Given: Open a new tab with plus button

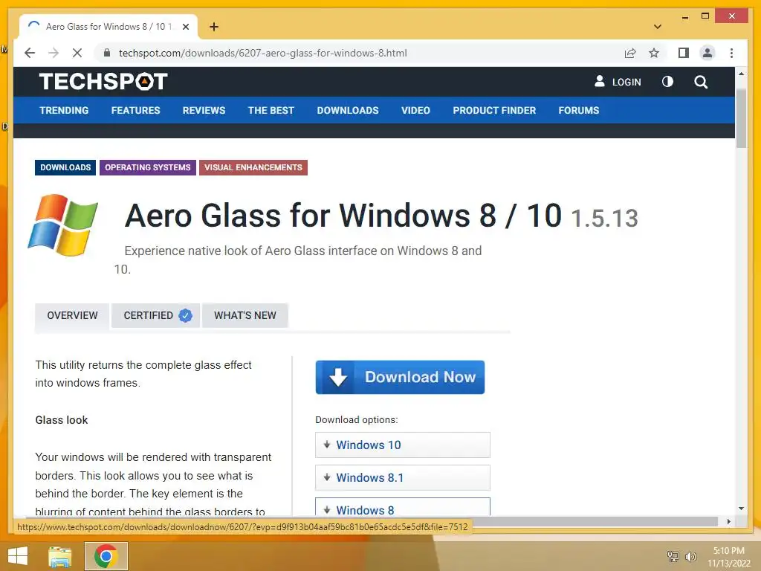Looking at the screenshot, I should pyautogui.click(x=214, y=27).
